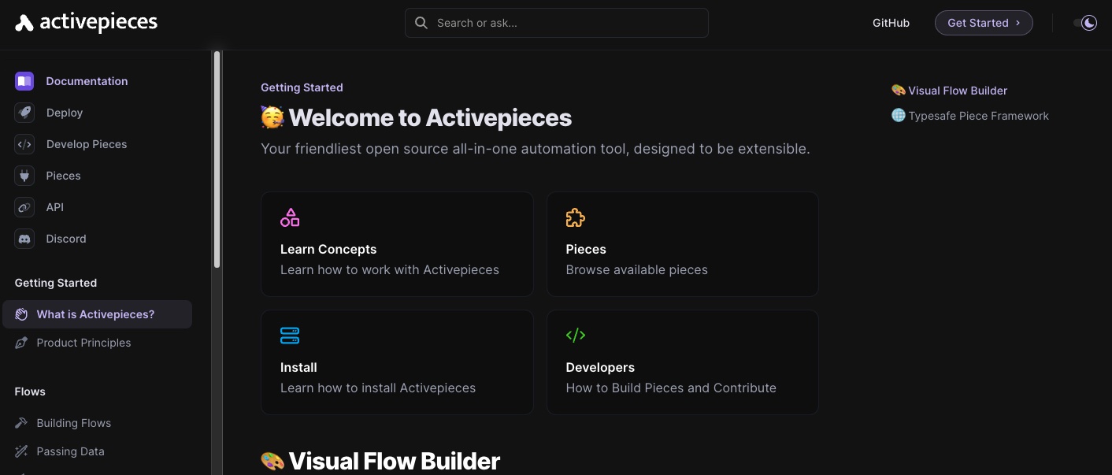This screenshot has height=475, width=1112.
Task: Open the Pieces card to browse pieces
Action: (683, 244)
